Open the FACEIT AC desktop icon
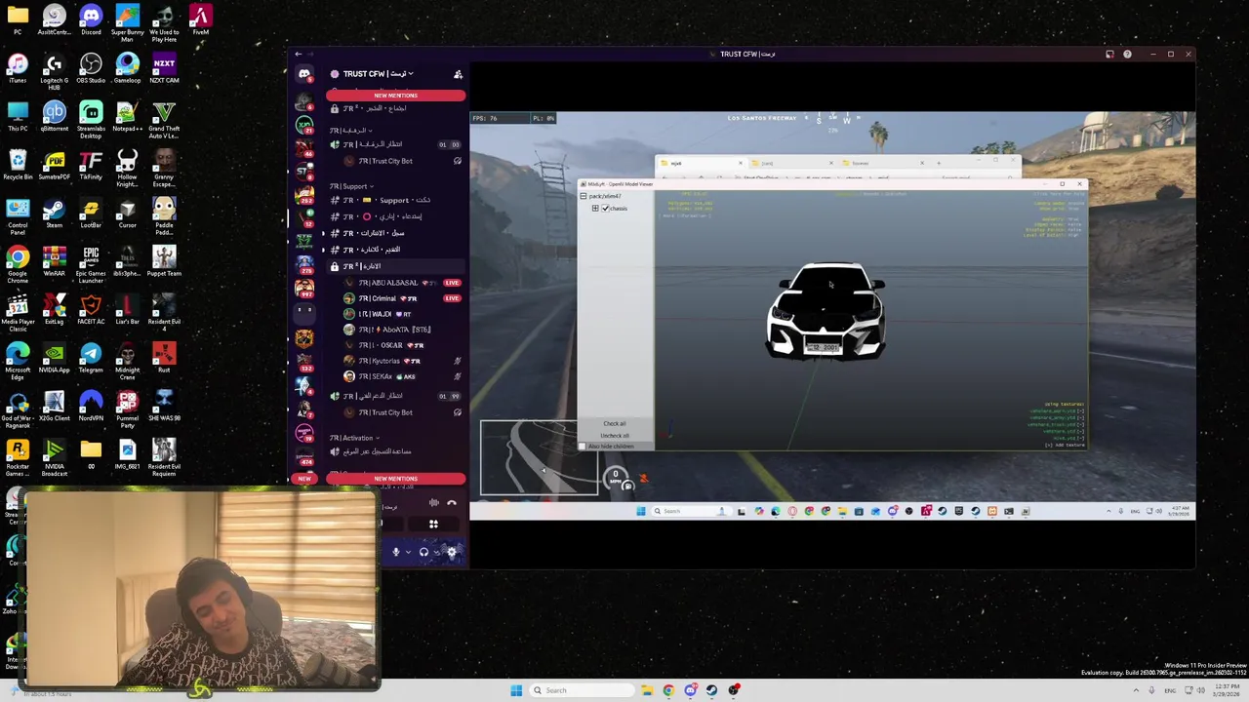Image resolution: width=1249 pixels, height=702 pixels. coord(91,310)
